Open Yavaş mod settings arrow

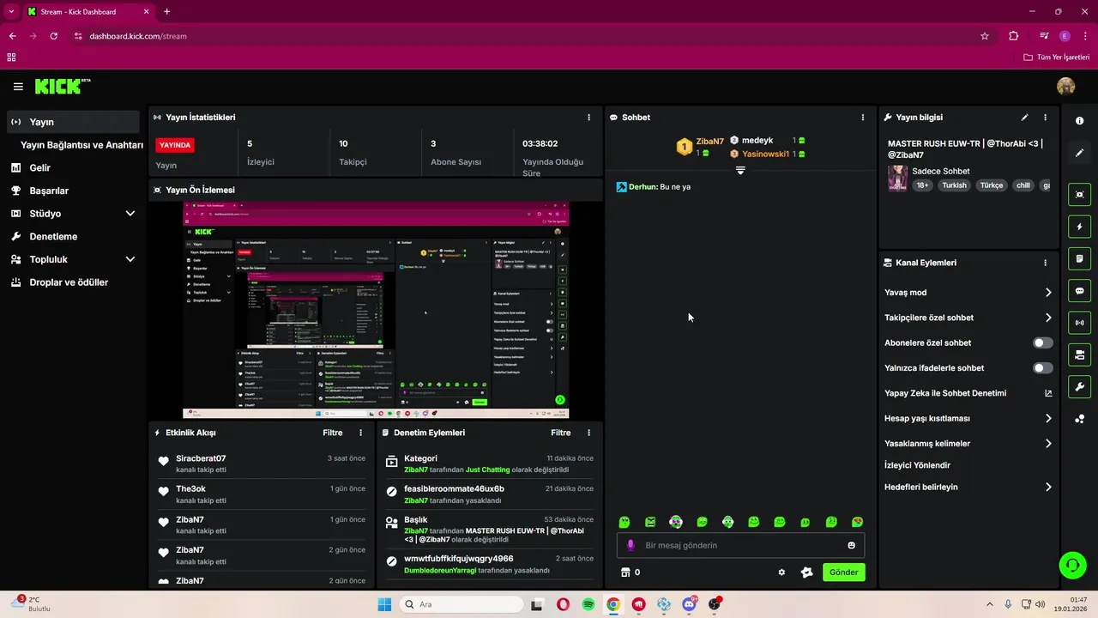pos(1048,293)
